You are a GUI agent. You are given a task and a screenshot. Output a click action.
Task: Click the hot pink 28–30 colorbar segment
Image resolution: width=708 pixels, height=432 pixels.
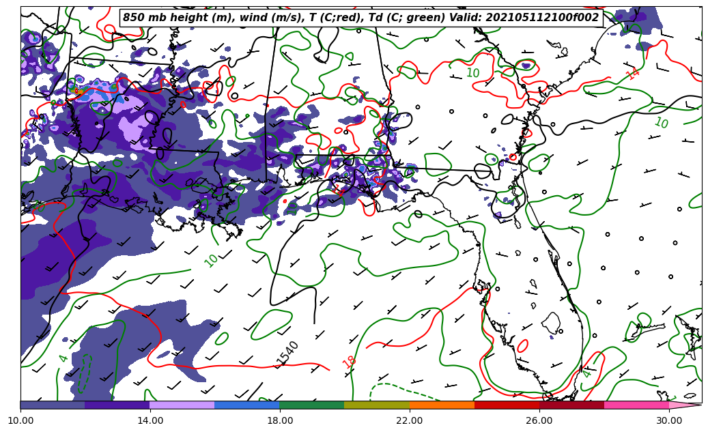click(x=637, y=405)
